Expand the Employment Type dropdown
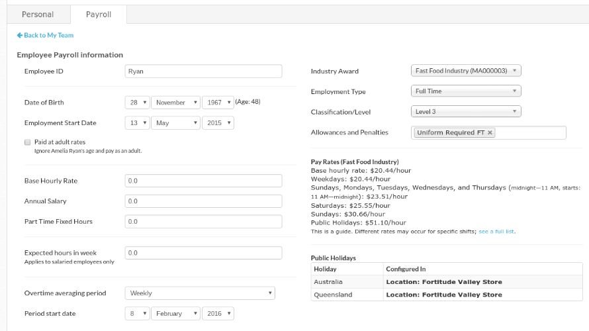The image size is (589, 331). (x=466, y=91)
